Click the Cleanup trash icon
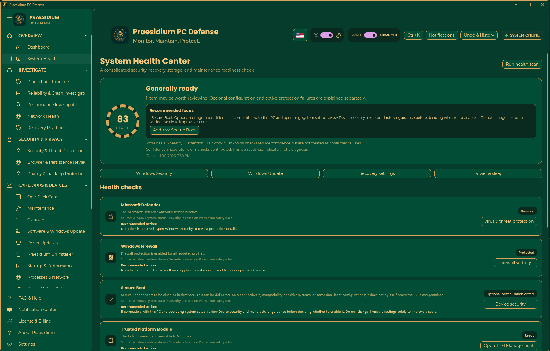 click(18, 220)
